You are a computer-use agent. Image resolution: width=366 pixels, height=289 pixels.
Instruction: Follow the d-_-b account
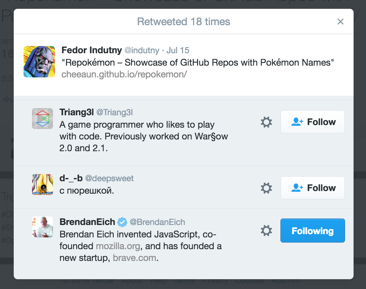click(x=312, y=188)
